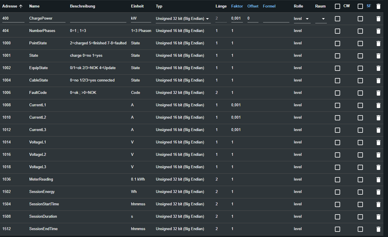Toggle the SF header checkbox
Image resolution: width=388 pixels, height=237 pixels.
click(360, 6)
